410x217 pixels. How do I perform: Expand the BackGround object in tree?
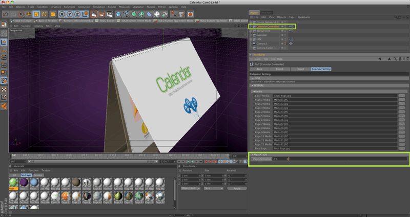coord(251,31)
